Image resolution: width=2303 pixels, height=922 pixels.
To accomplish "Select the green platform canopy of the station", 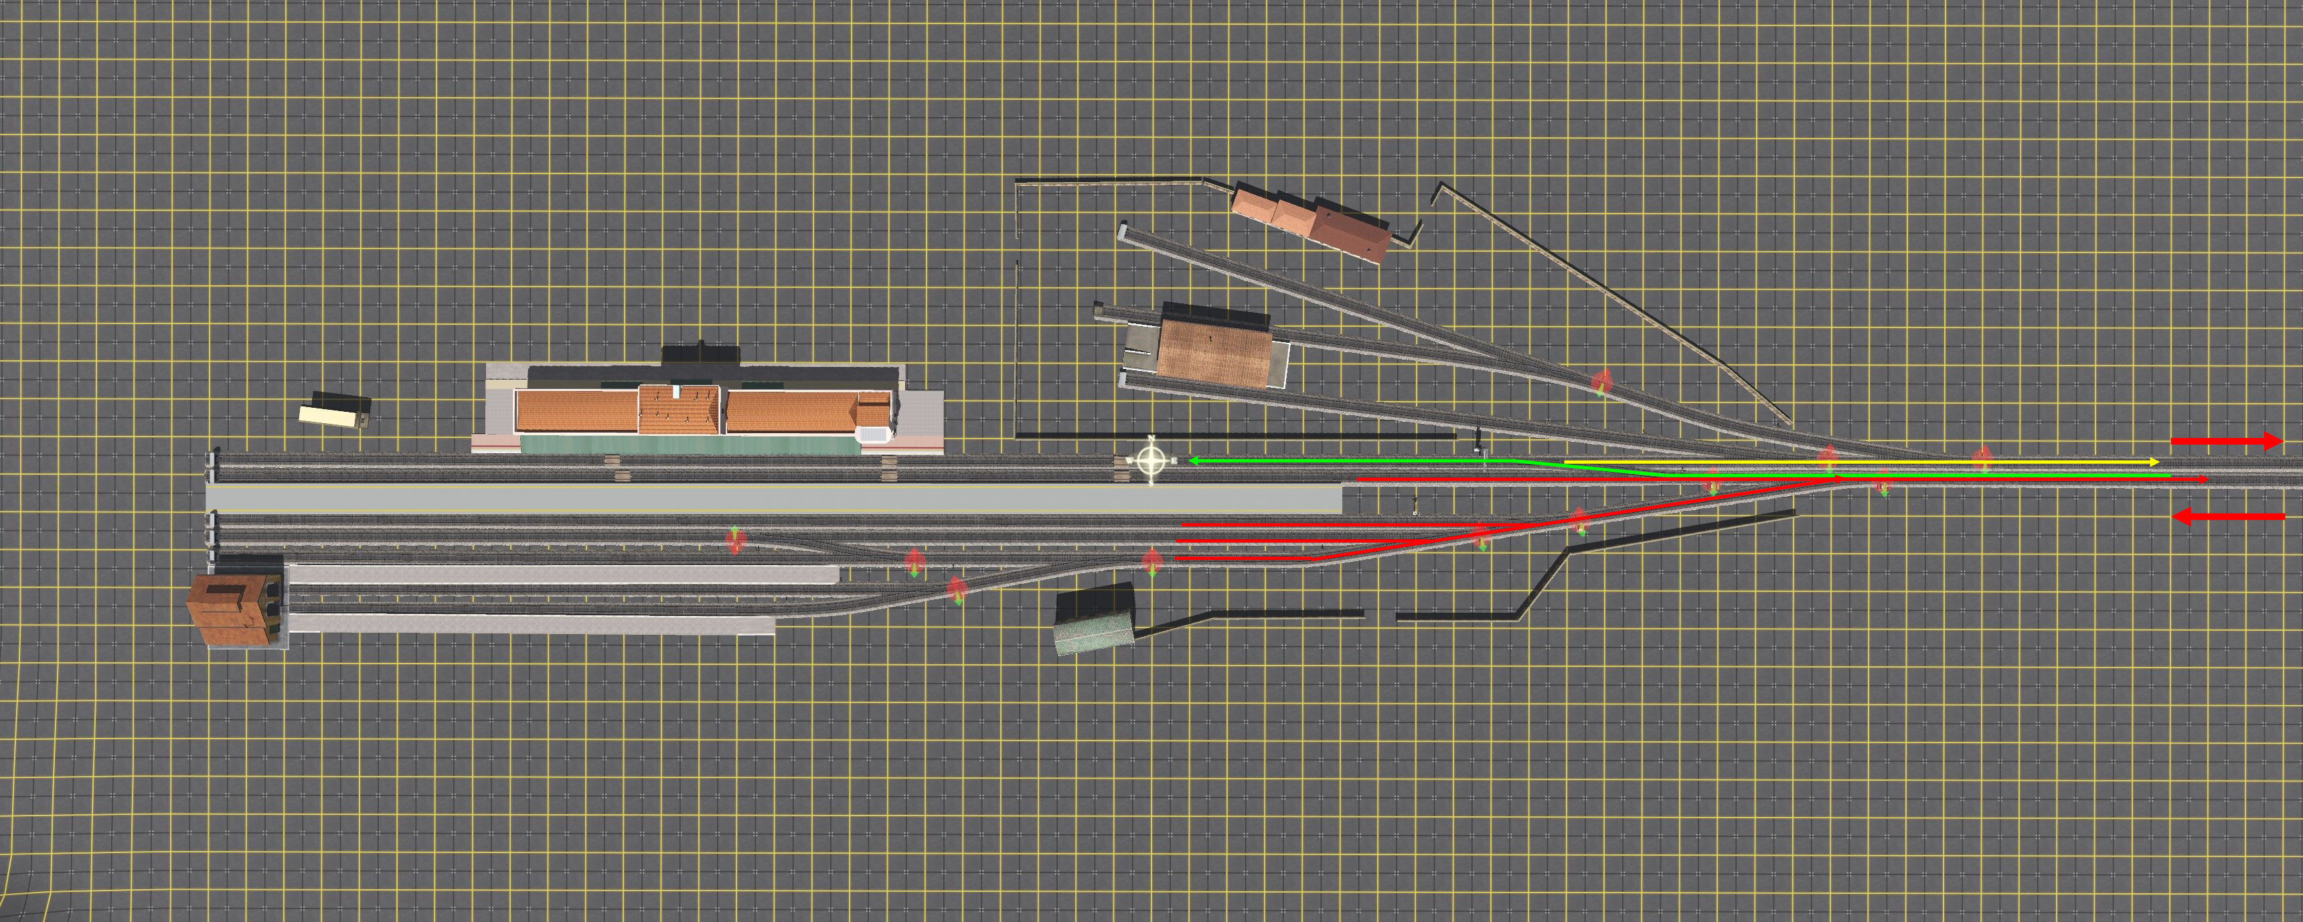I will click(690, 445).
